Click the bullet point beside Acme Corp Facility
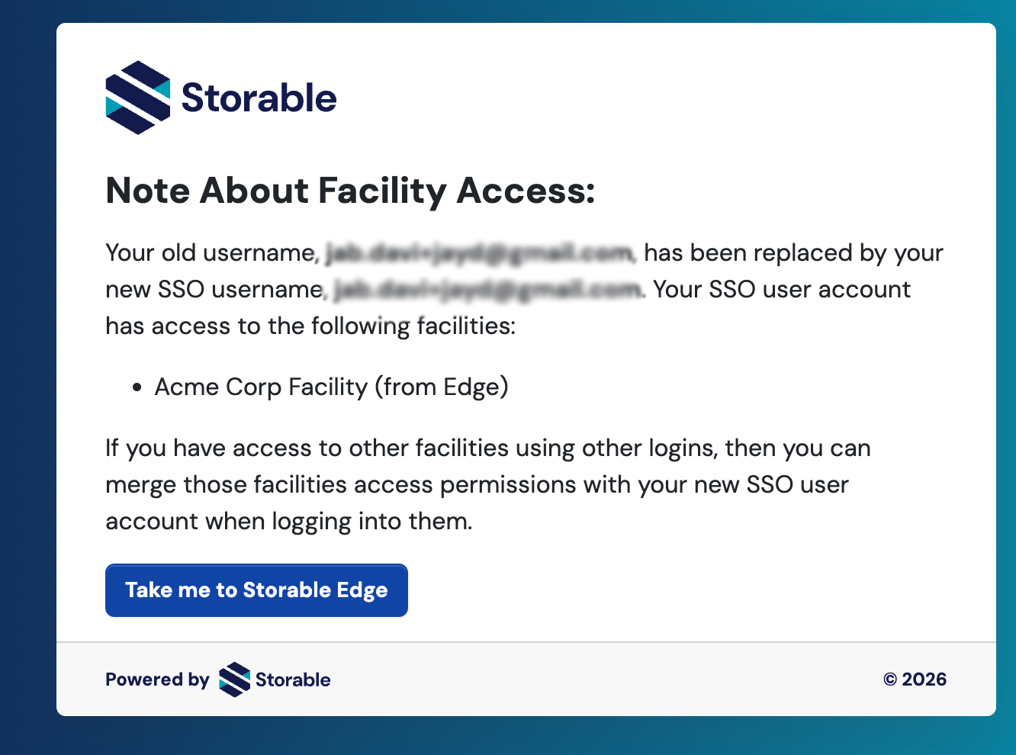The height and width of the screenshot is (755, 1016). [x=138, y=387]
